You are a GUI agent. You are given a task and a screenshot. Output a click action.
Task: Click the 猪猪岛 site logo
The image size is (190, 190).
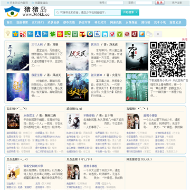click(27, 11)
